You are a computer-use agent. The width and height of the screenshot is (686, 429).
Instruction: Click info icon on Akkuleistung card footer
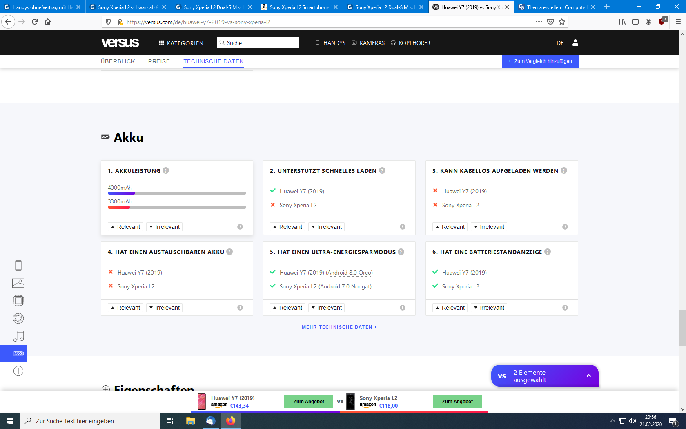point(240,227)
